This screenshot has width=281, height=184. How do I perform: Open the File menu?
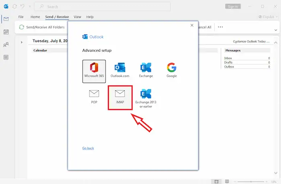(x=21, y=17)
